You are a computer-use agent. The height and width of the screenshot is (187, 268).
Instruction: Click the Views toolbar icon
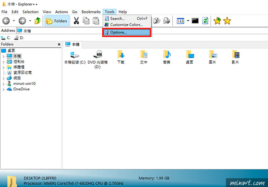point(180,21)
